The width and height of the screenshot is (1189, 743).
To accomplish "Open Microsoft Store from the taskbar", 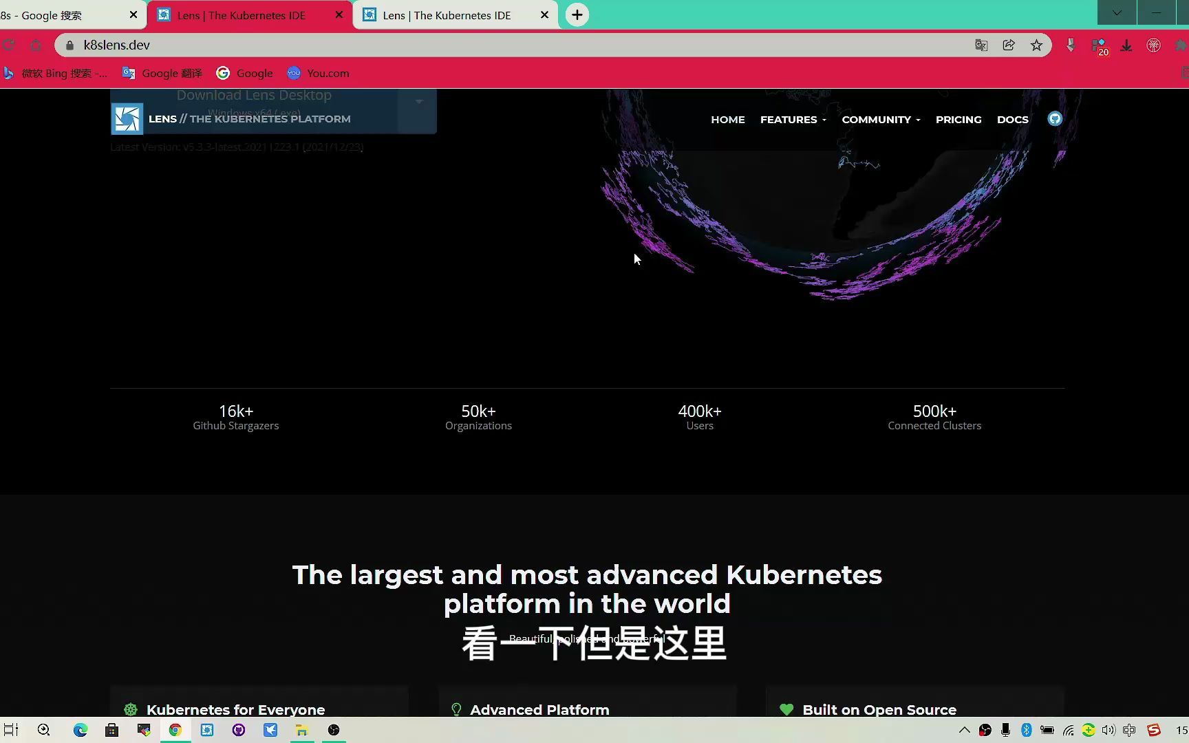I will (111, 730).
